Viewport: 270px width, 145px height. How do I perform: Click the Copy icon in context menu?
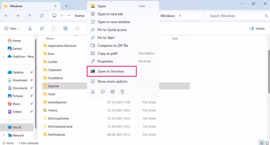(103, 92)
